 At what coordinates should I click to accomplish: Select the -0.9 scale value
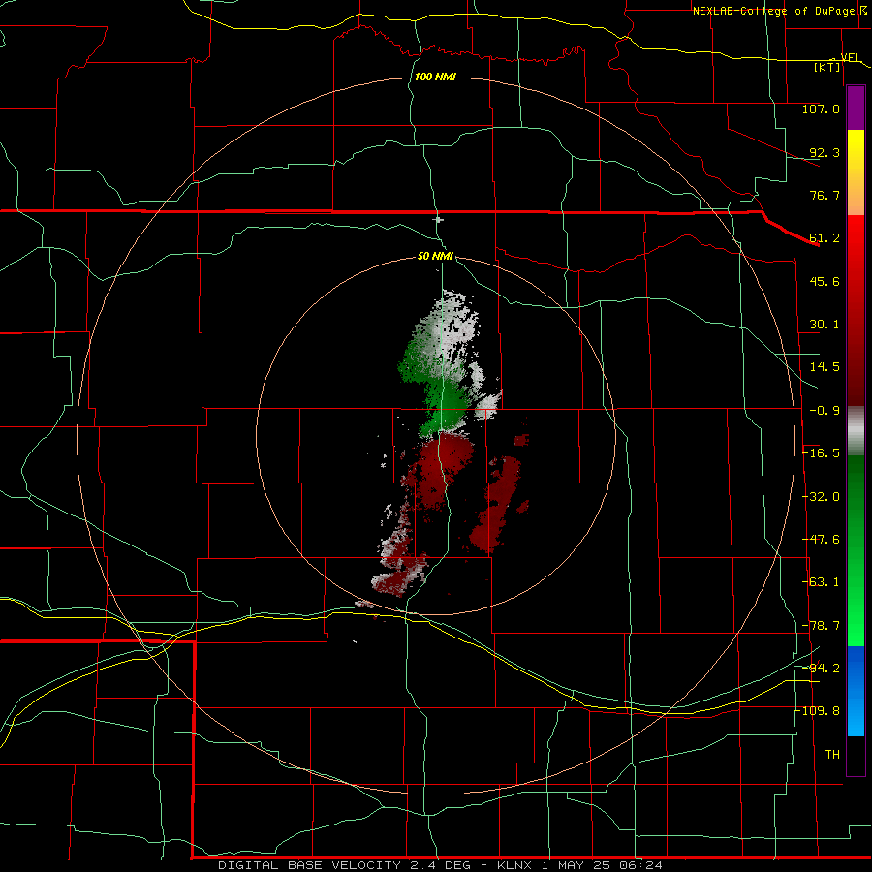825,411
